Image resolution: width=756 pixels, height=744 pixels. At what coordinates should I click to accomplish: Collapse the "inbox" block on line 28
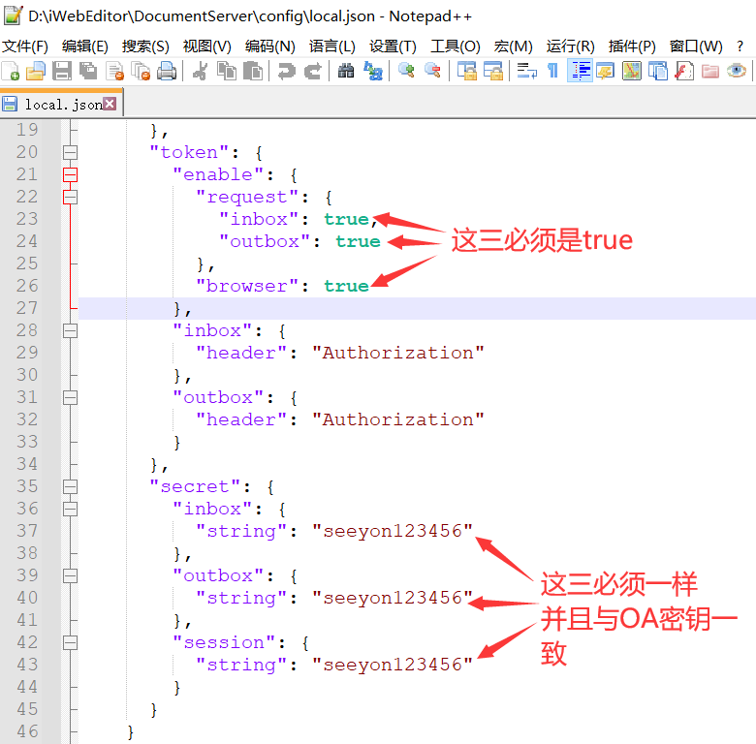coord(71,330)
